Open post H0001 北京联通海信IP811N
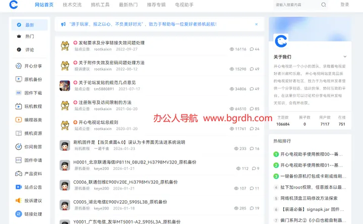This screenshot has height=224, width=363. coord(135,162)
